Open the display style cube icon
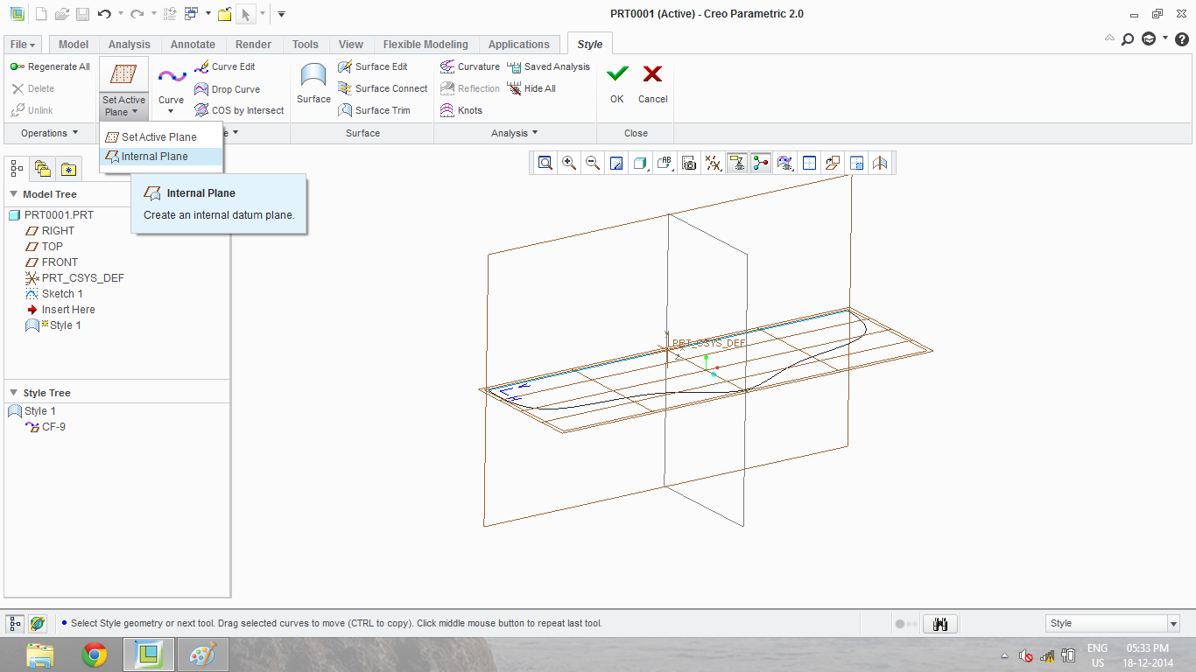Image resolution: width=1196 pixels, height=672 pixels. point(640,163)
